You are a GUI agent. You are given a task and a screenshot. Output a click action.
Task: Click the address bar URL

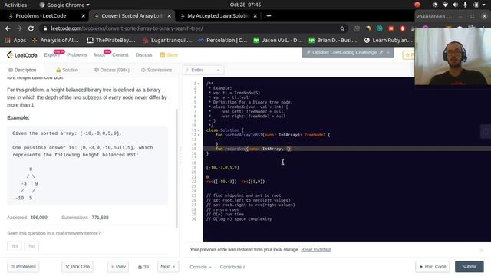tap(127, 28)
